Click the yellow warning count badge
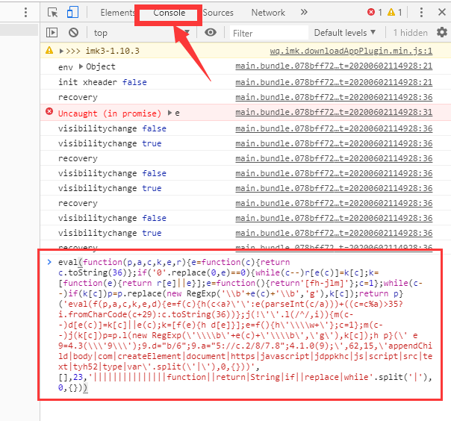 [395, 13]
